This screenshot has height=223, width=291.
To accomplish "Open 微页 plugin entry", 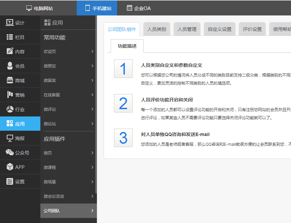I will pos(69,153).
